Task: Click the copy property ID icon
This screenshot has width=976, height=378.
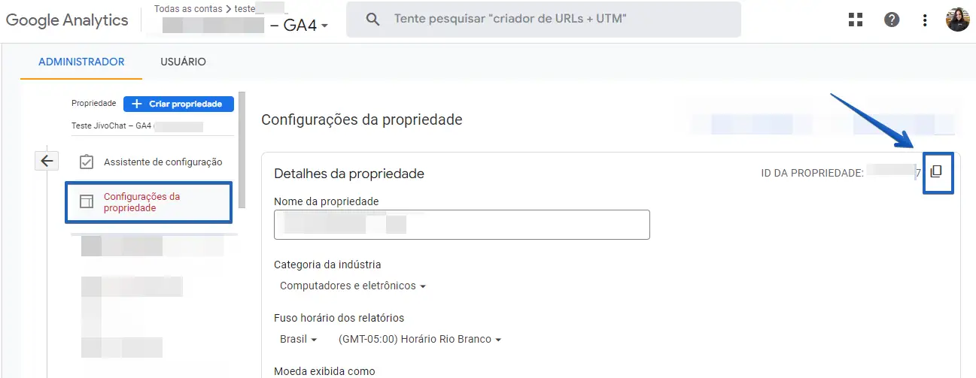Action: [936, 172]
